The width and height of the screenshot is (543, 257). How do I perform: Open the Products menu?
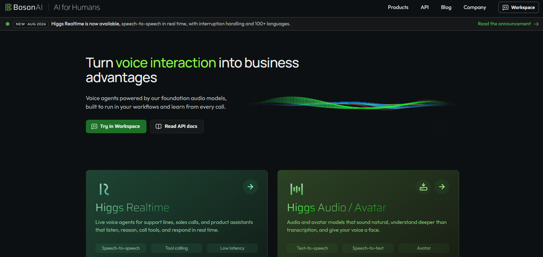pos(398,7)
